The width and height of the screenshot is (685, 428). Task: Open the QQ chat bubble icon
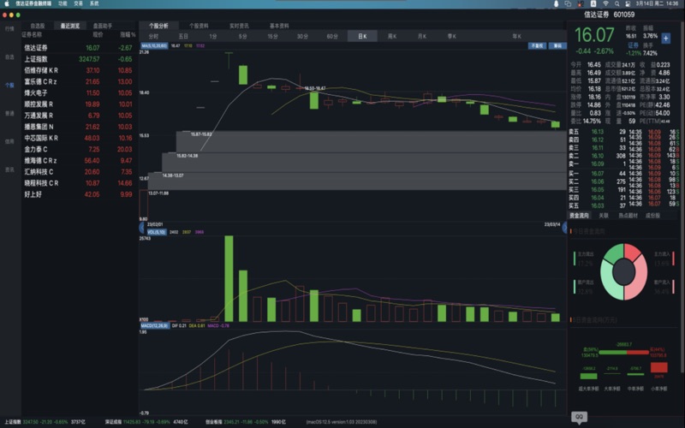(580, 417)
